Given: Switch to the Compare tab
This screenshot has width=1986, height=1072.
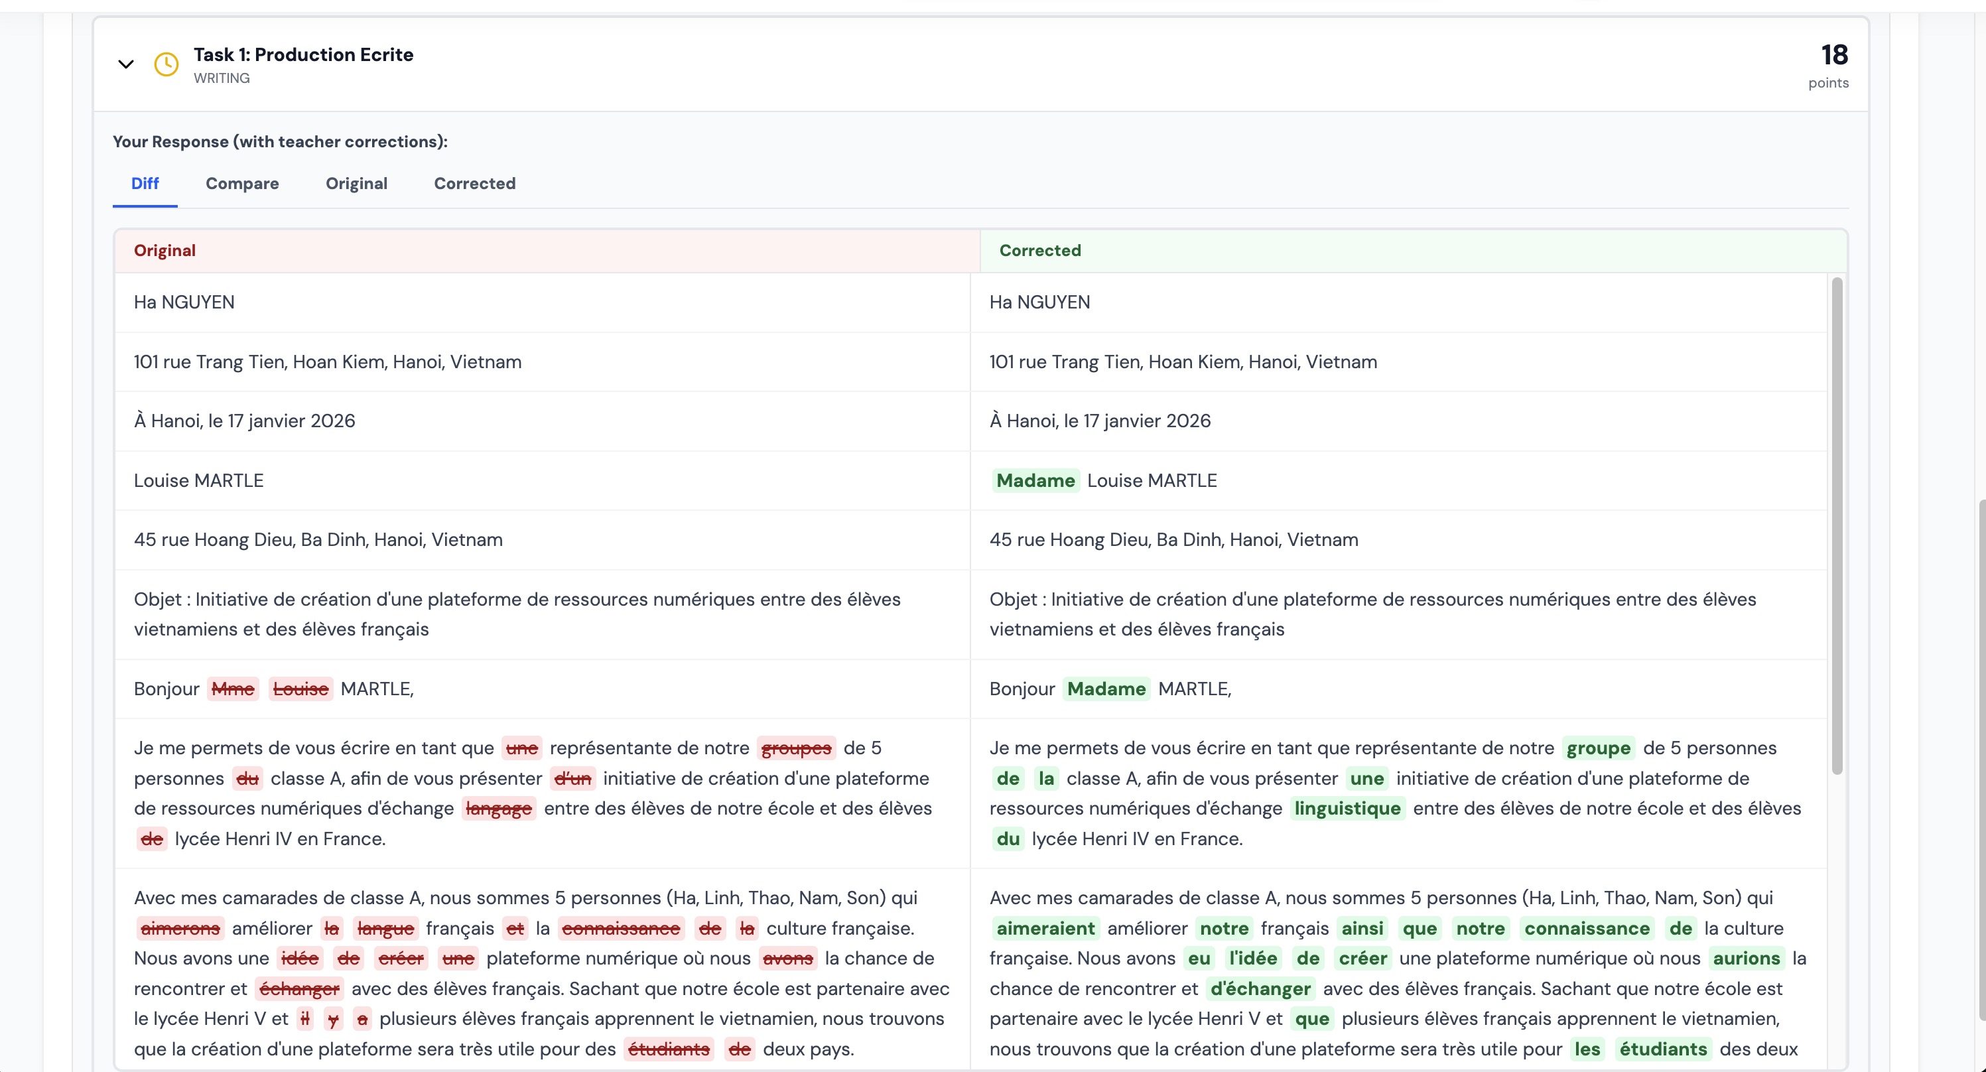Looking at the screenshot, I should click(x=242, y=184).
